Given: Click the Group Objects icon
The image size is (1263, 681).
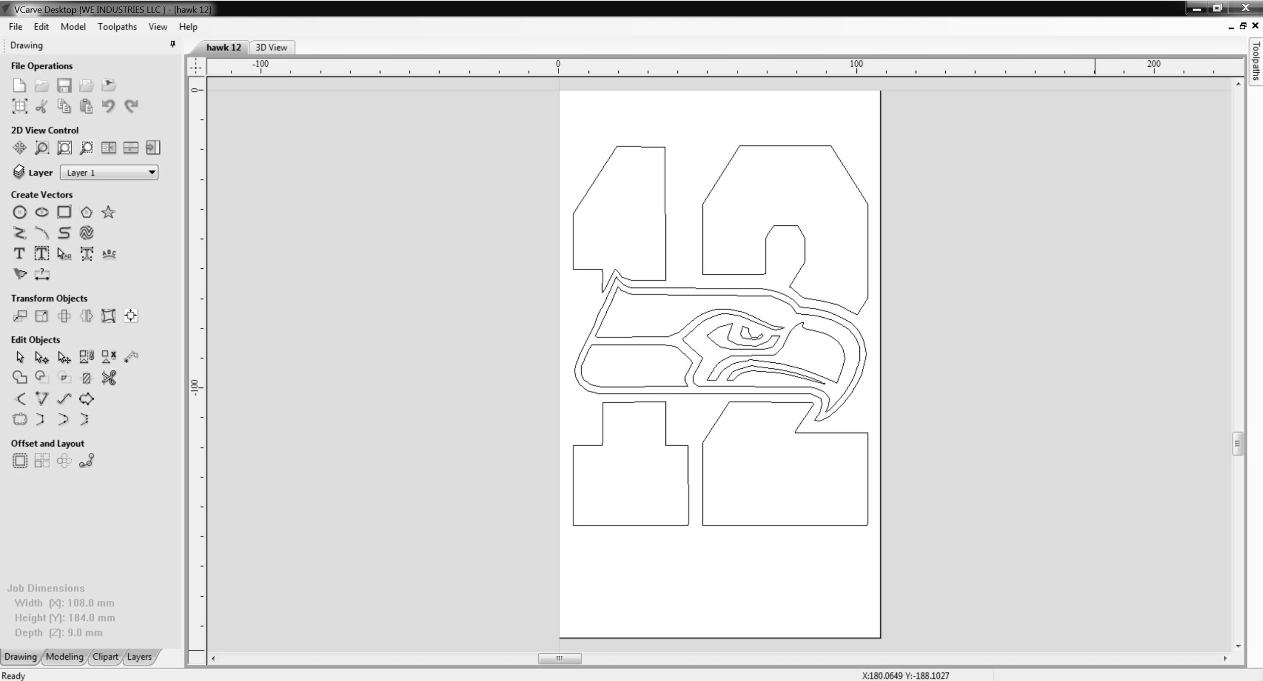Looking at the screenshot, I should pos(86,357).
